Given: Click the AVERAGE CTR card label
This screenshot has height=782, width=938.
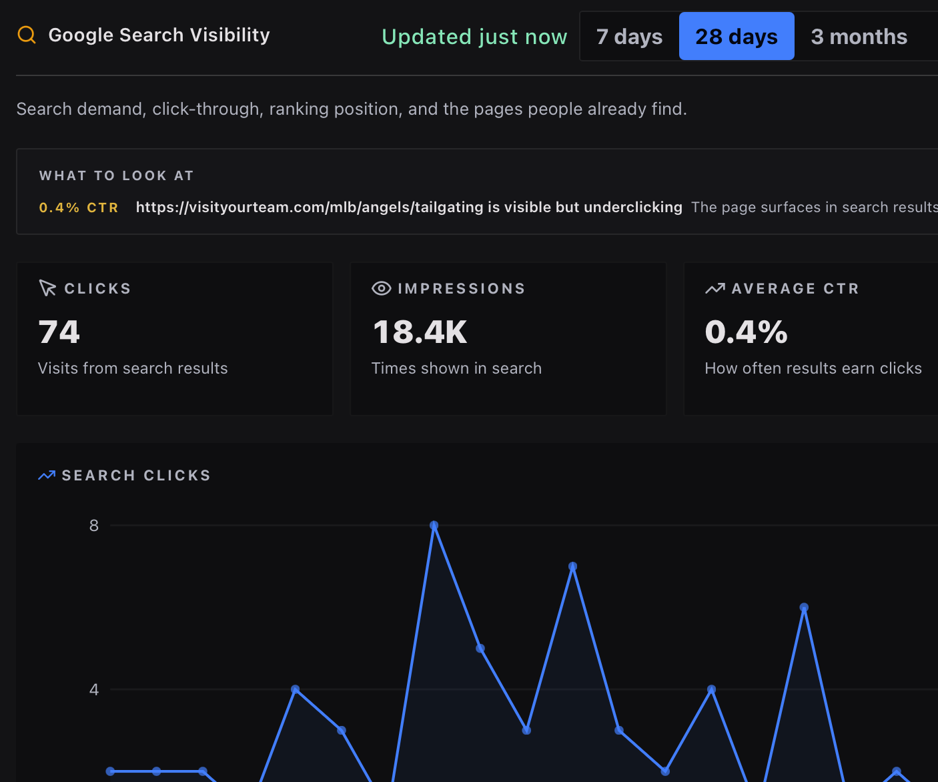Looking at the screenshot, I should coord(795,288).
